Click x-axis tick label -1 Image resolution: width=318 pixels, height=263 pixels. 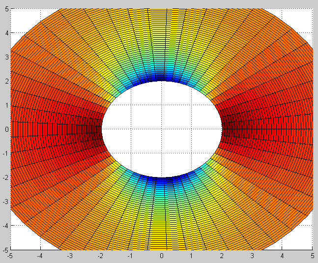(x=131, y=256)
